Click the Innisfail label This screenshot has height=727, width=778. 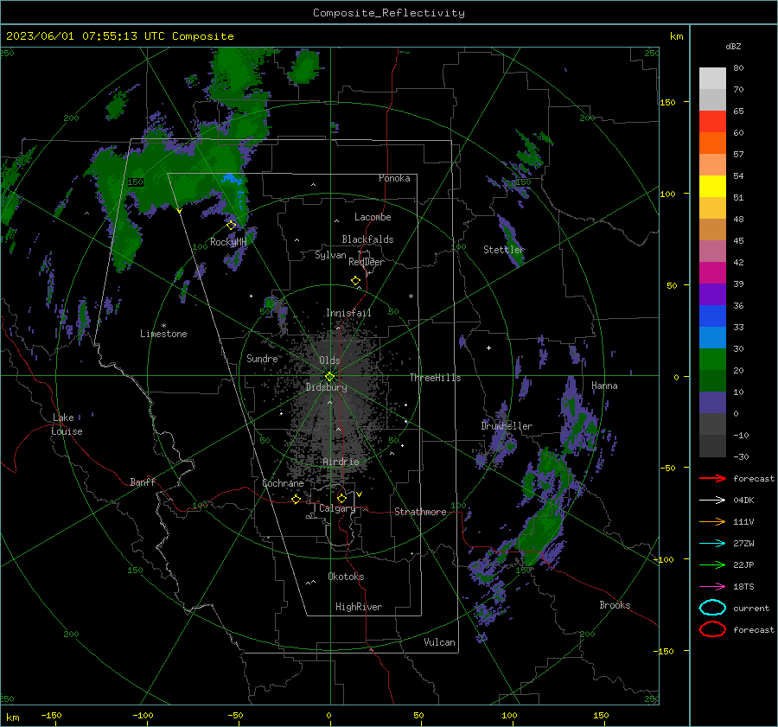348,313
